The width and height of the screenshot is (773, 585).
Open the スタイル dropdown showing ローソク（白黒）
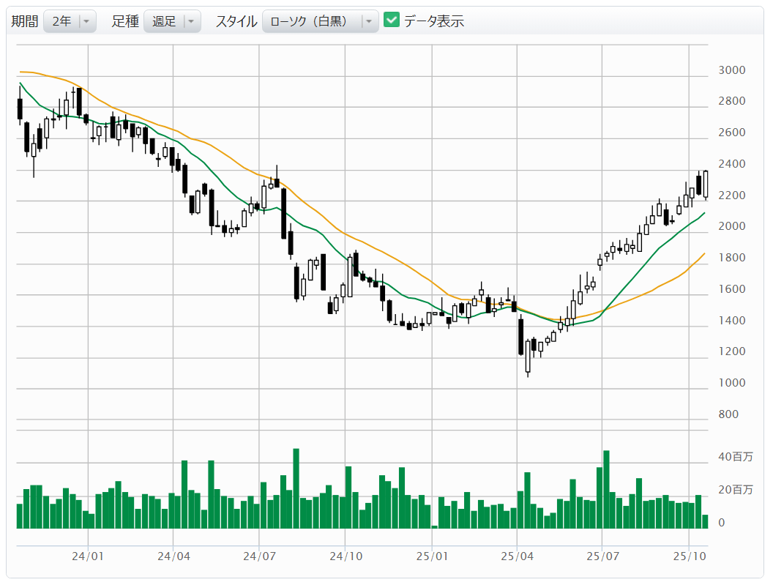[320, 21]
